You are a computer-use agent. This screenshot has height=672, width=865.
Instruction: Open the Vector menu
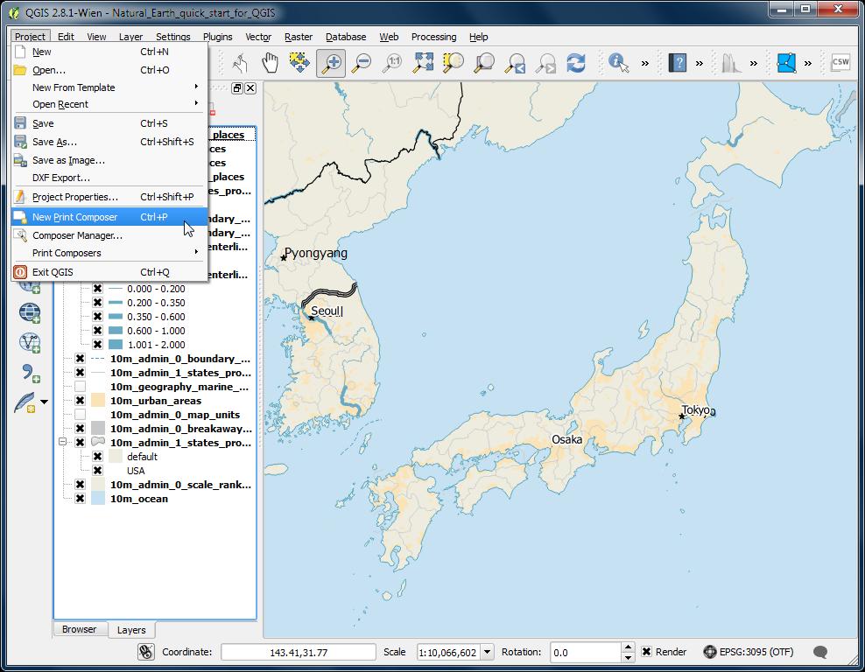[258, 37]
